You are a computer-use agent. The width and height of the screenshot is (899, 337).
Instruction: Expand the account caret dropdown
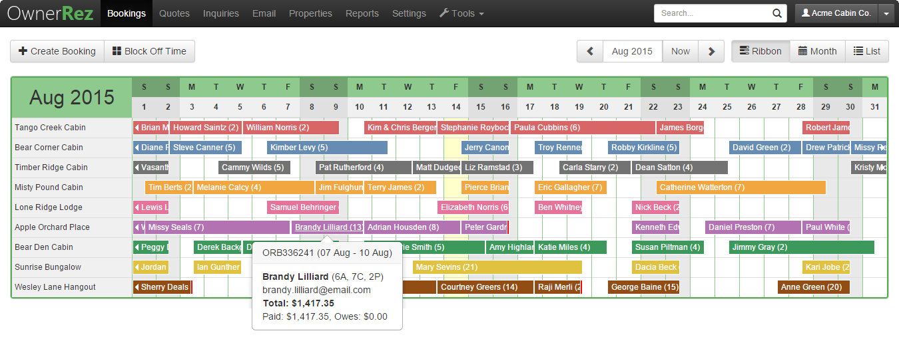tap(885, 13)
